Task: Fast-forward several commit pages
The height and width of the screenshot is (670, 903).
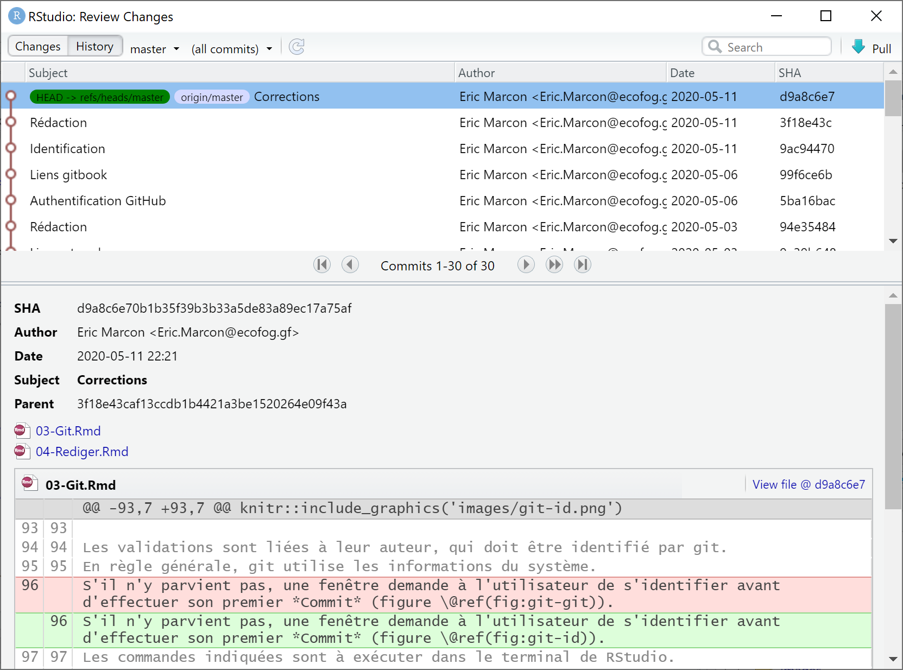Action: tap(554, 265)
